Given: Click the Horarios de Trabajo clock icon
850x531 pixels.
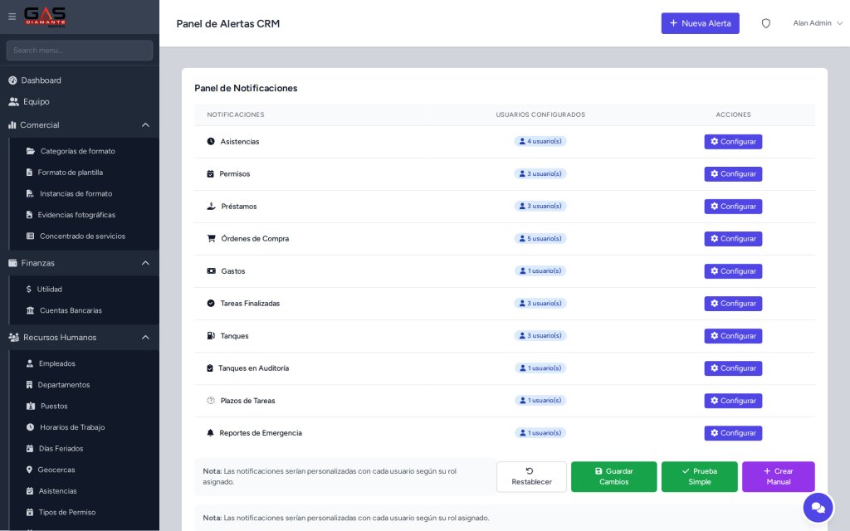Looking at the screenshot, I should [31, 427].
